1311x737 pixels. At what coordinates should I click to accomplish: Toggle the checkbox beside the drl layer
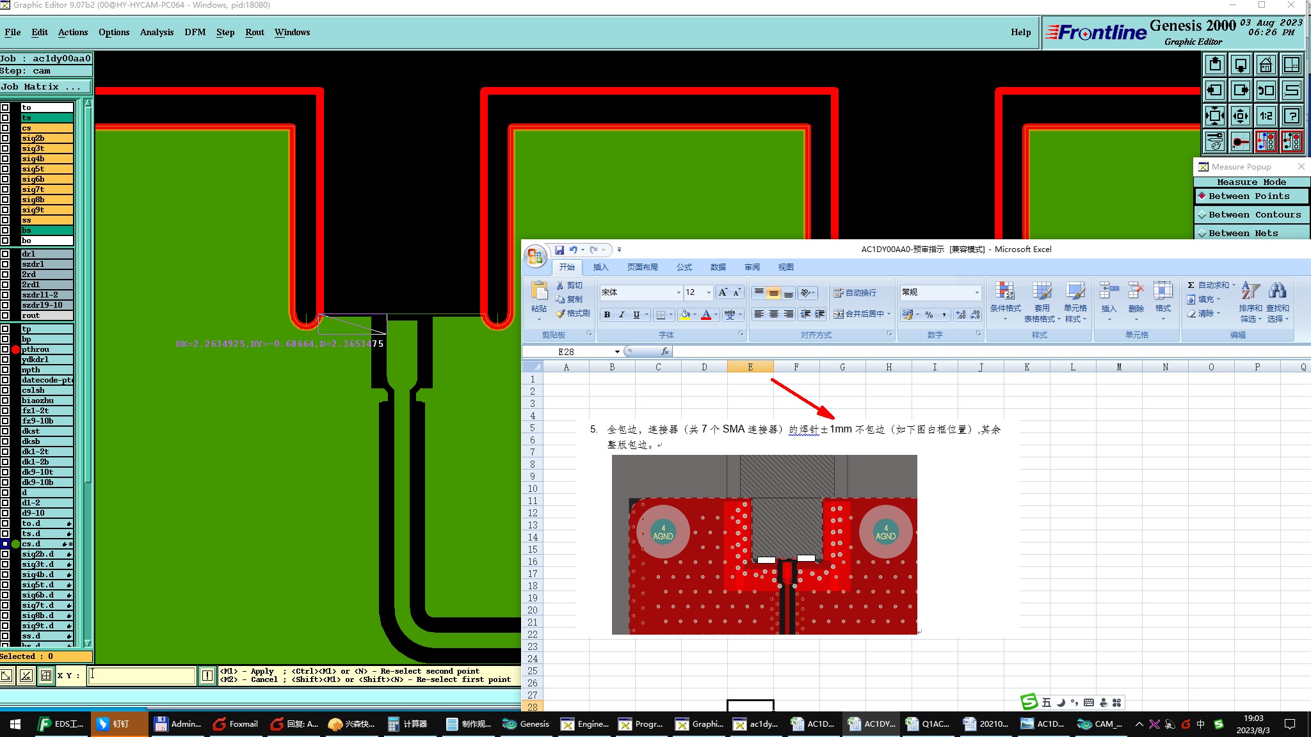(x=6, y=254)
